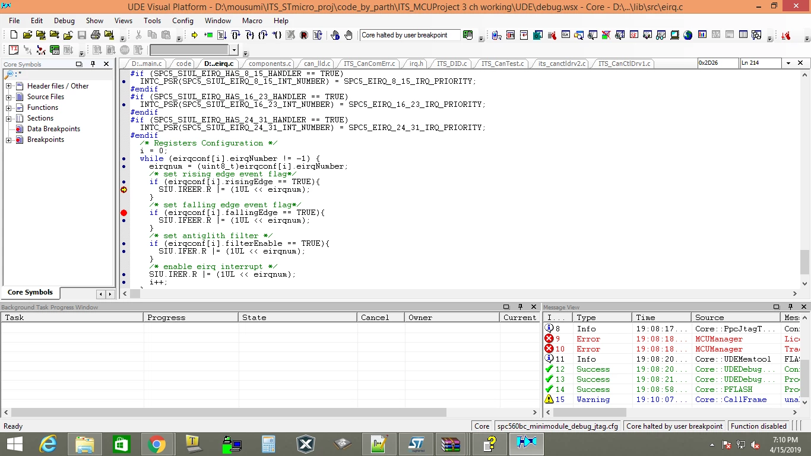Open the editor tab list dropdown arrow
Screen dimensions: 811x456
pos(788,63)
